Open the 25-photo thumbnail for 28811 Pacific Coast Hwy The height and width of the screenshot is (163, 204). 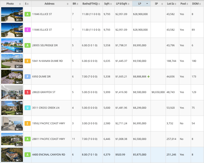tap(12, 139)
